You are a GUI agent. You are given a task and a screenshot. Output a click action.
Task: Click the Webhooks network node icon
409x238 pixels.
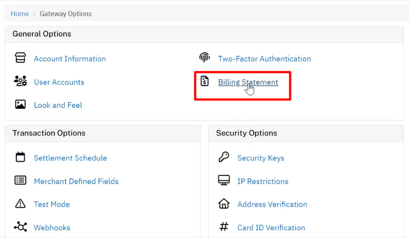(20, 226)
